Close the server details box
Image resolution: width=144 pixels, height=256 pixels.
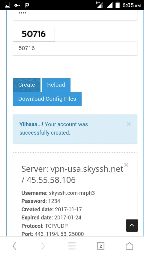point(126,165)
